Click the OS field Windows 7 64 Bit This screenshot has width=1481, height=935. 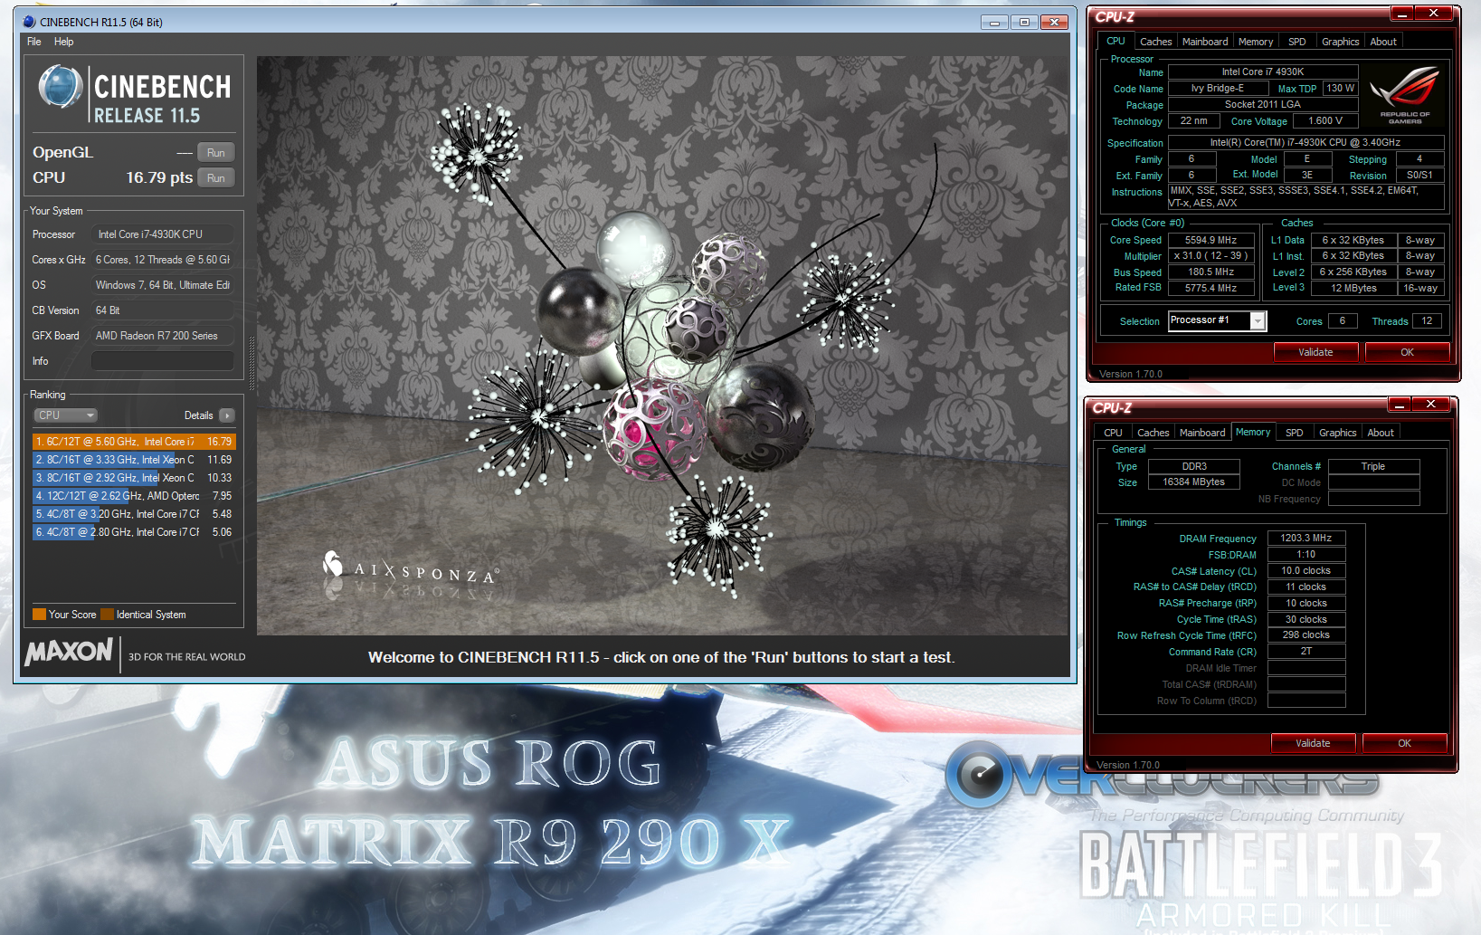[162, 285]
